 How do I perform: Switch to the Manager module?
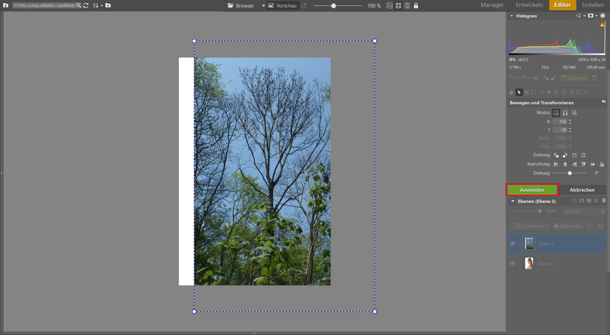coord(492,5)
